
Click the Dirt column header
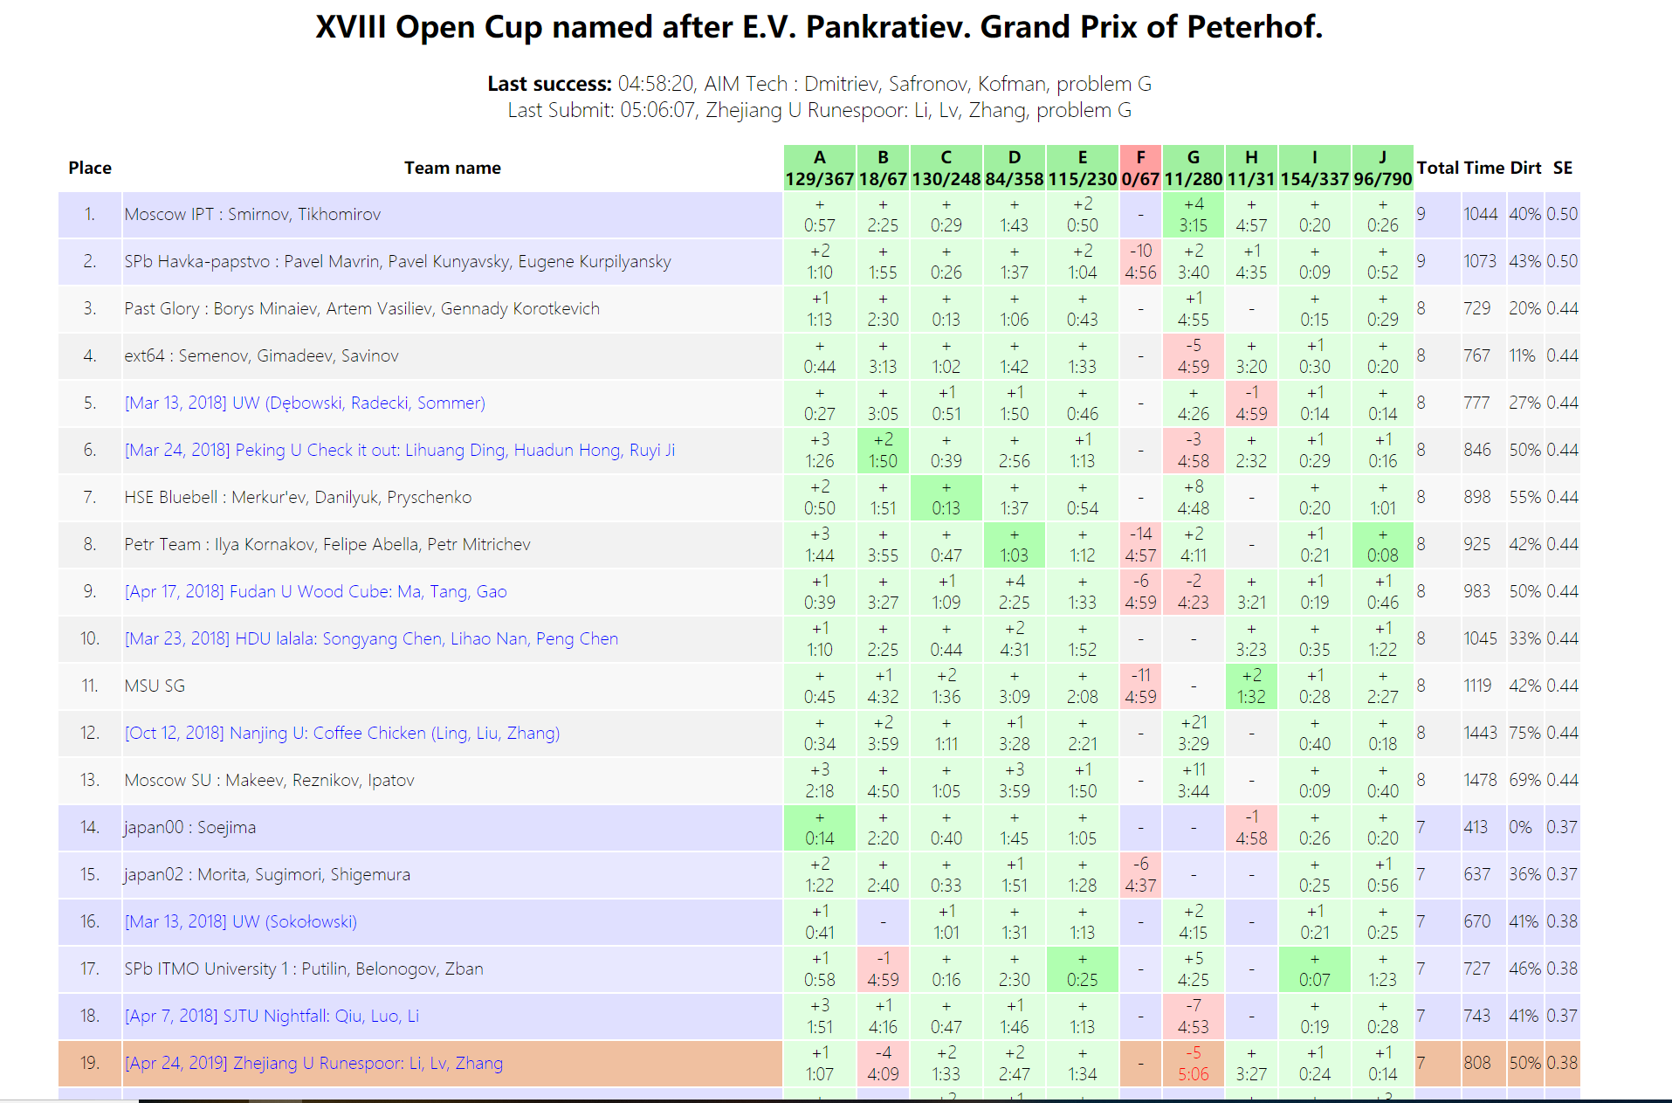point(1525,168)
